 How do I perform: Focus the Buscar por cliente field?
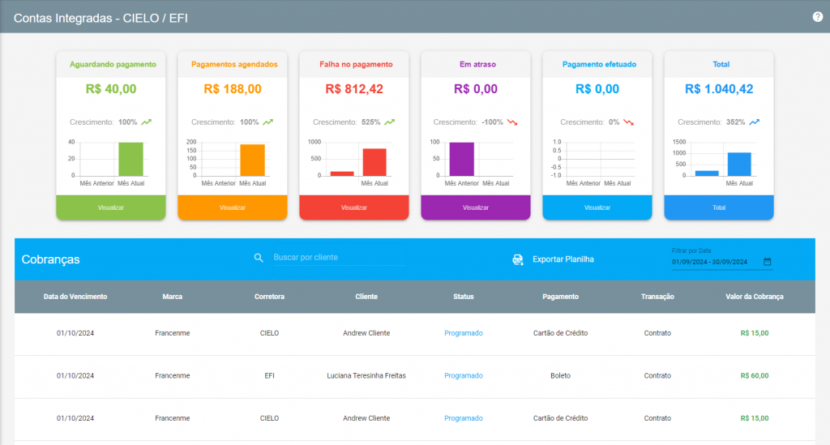pyautogui.click(x=339, y=257)
